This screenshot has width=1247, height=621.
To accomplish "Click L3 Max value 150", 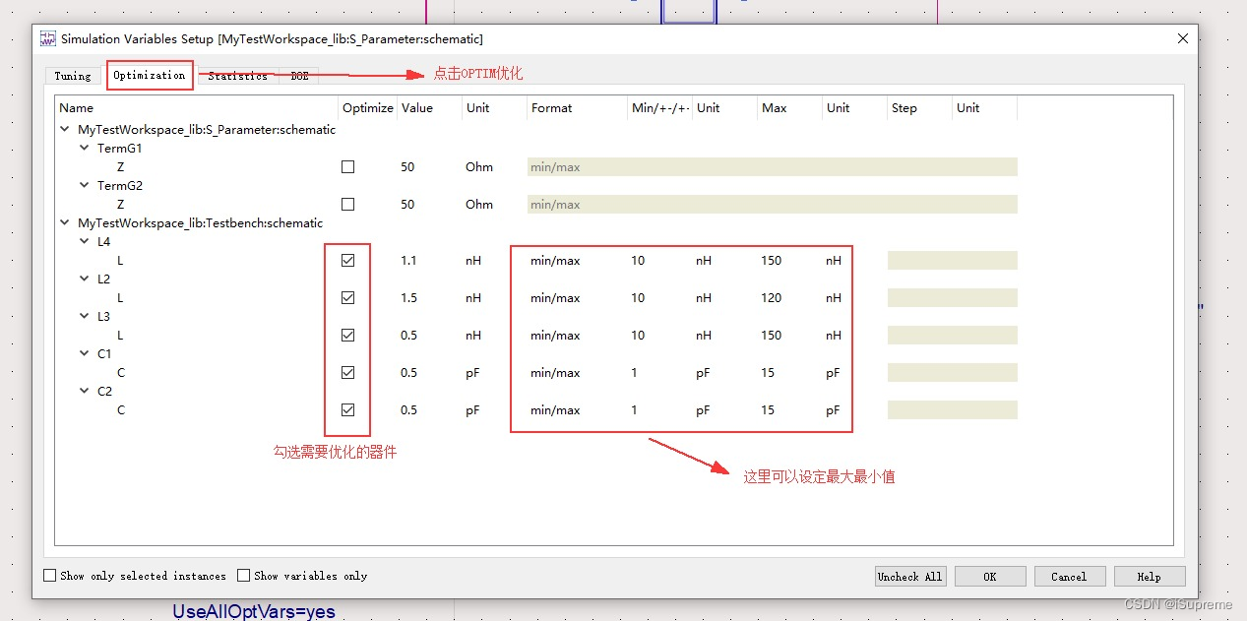I will (771, 336).
